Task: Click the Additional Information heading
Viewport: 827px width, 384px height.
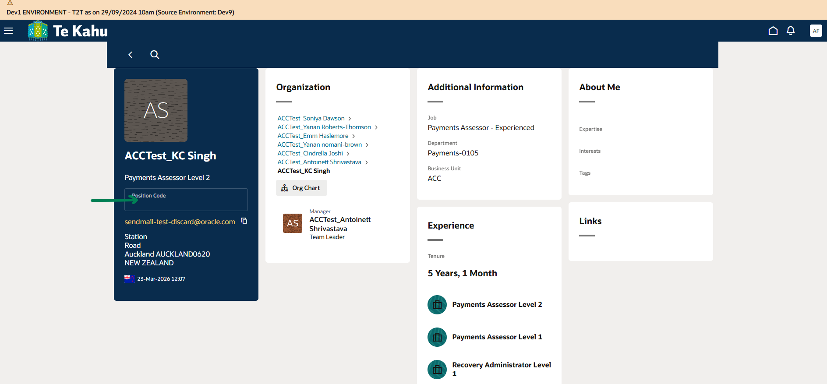Action: (475, 87)
